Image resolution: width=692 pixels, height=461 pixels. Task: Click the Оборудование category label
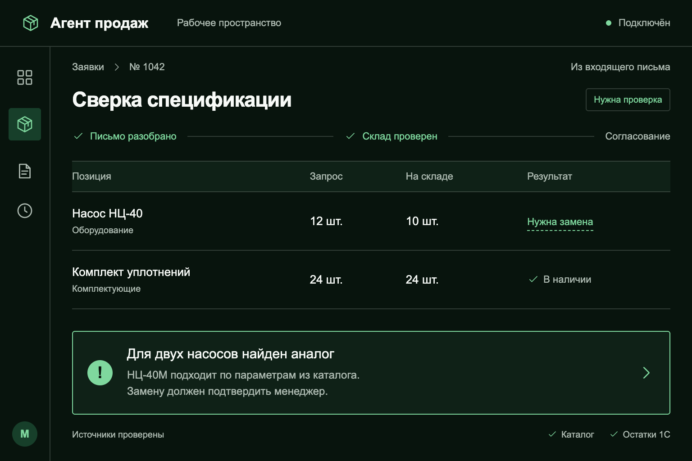(103, 230)
